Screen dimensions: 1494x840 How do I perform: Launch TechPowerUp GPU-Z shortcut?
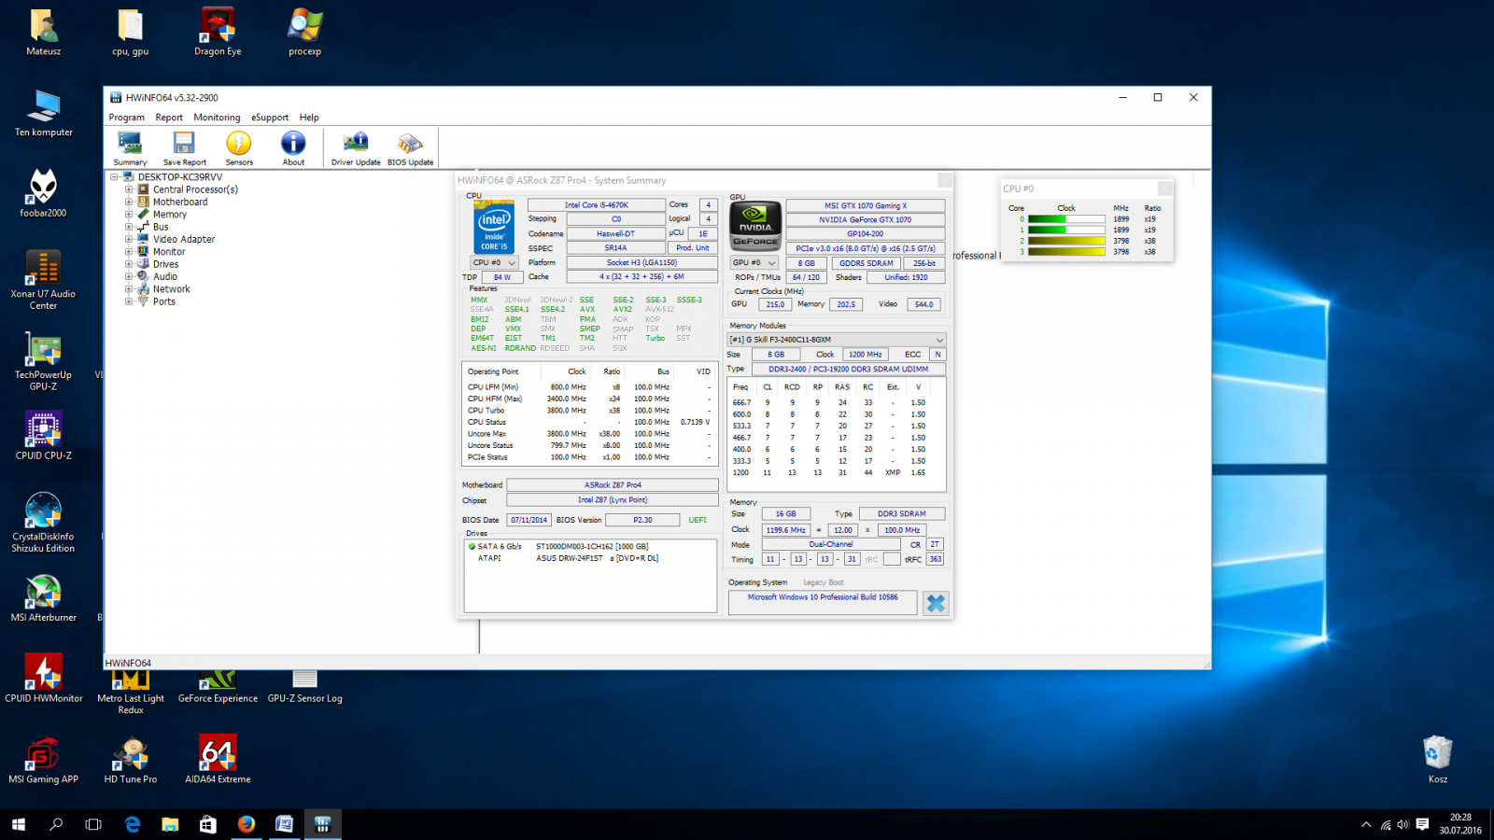coord(43,361)
